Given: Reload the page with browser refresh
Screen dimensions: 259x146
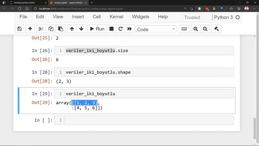Looking at the screenshot, I should [x=19, y=9].
